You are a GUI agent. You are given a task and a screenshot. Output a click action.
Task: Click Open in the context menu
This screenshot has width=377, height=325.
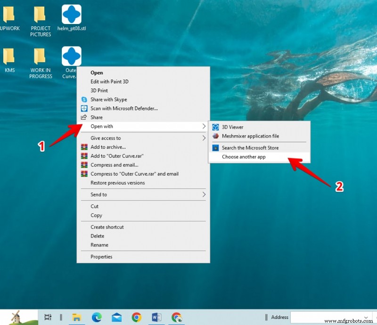143,73
